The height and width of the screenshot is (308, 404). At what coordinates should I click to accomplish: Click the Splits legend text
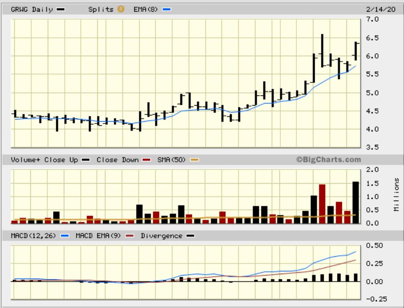click(x=101, y=9)
